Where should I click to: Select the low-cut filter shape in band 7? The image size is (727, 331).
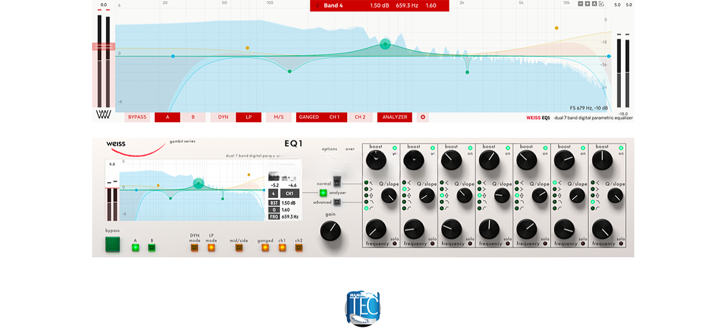(x=593, y=208)
